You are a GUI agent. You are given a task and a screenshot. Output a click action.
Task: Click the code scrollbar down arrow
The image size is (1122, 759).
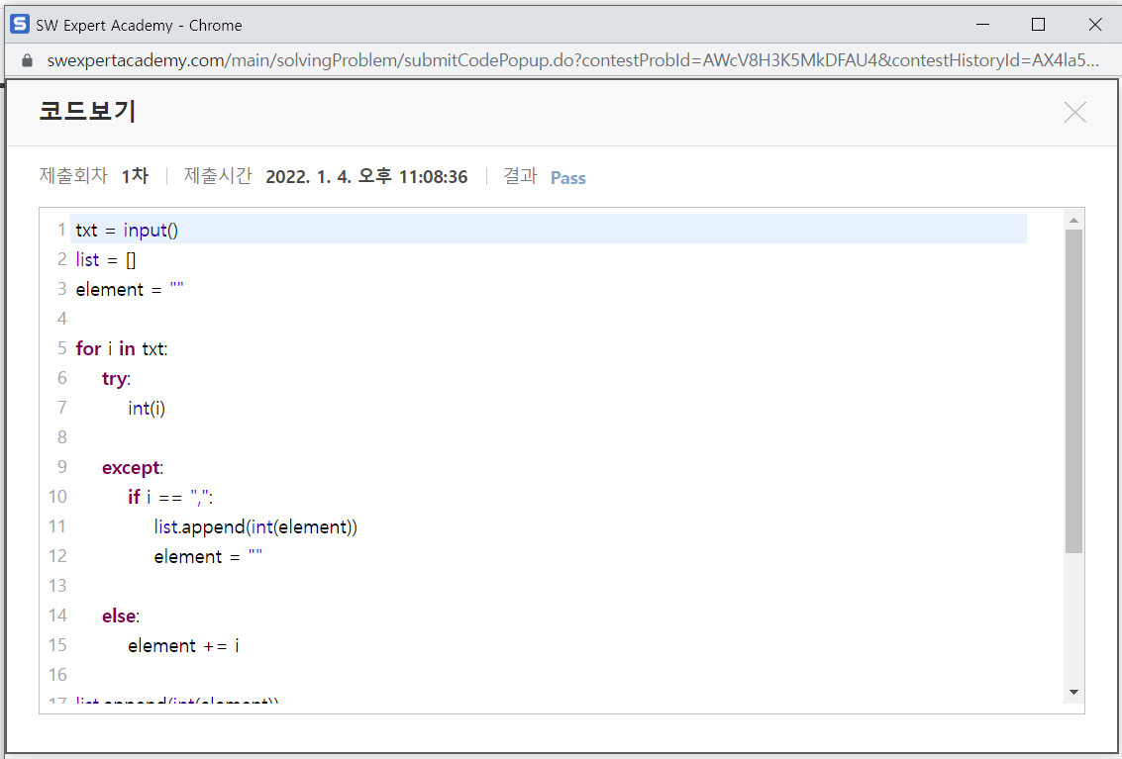(x=1073, y=692)
